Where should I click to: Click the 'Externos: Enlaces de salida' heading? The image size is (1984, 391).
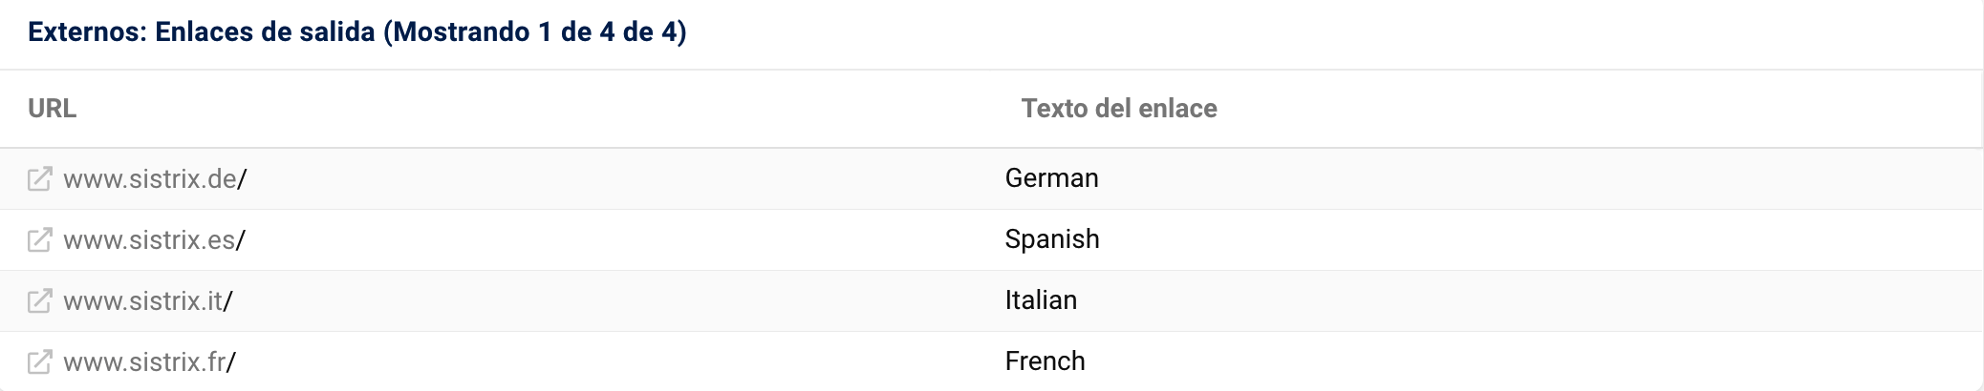201,32
